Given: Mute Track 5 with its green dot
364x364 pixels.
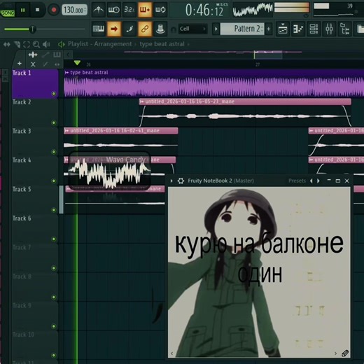Looking at the screenshot, I should pos(54,210).
